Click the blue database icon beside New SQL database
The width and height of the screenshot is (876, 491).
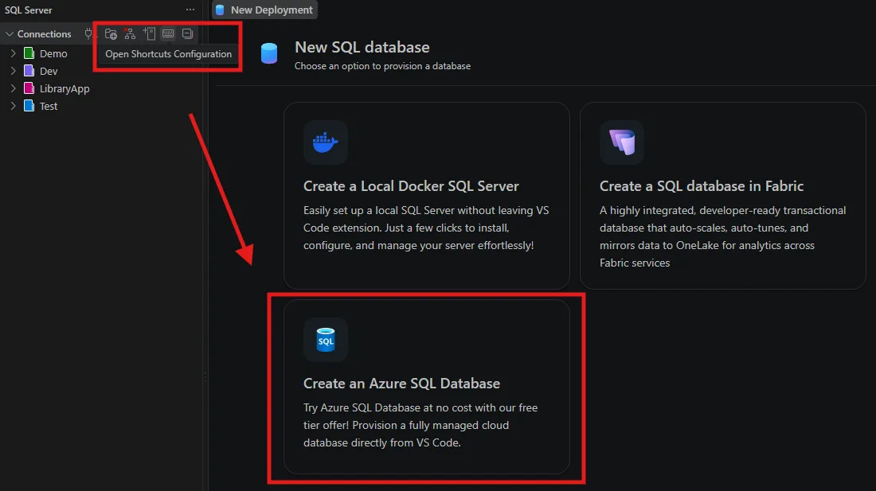click(269, 53)
